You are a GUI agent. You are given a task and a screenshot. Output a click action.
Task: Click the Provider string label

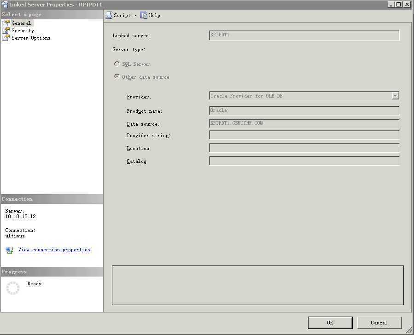coord(149,136)
